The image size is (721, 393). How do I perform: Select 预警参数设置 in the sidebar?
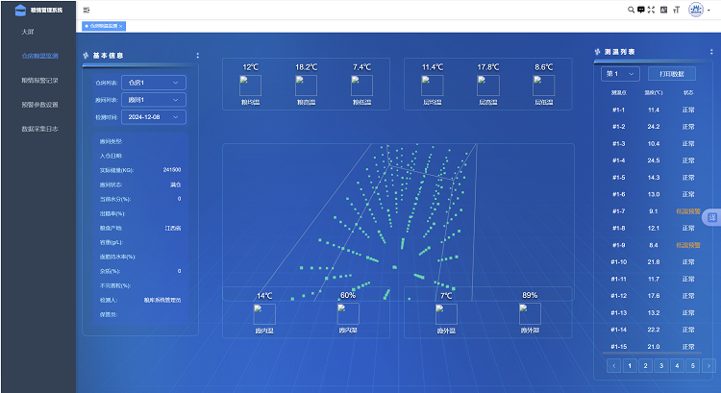pyautogui.click(x=39, y=105)
